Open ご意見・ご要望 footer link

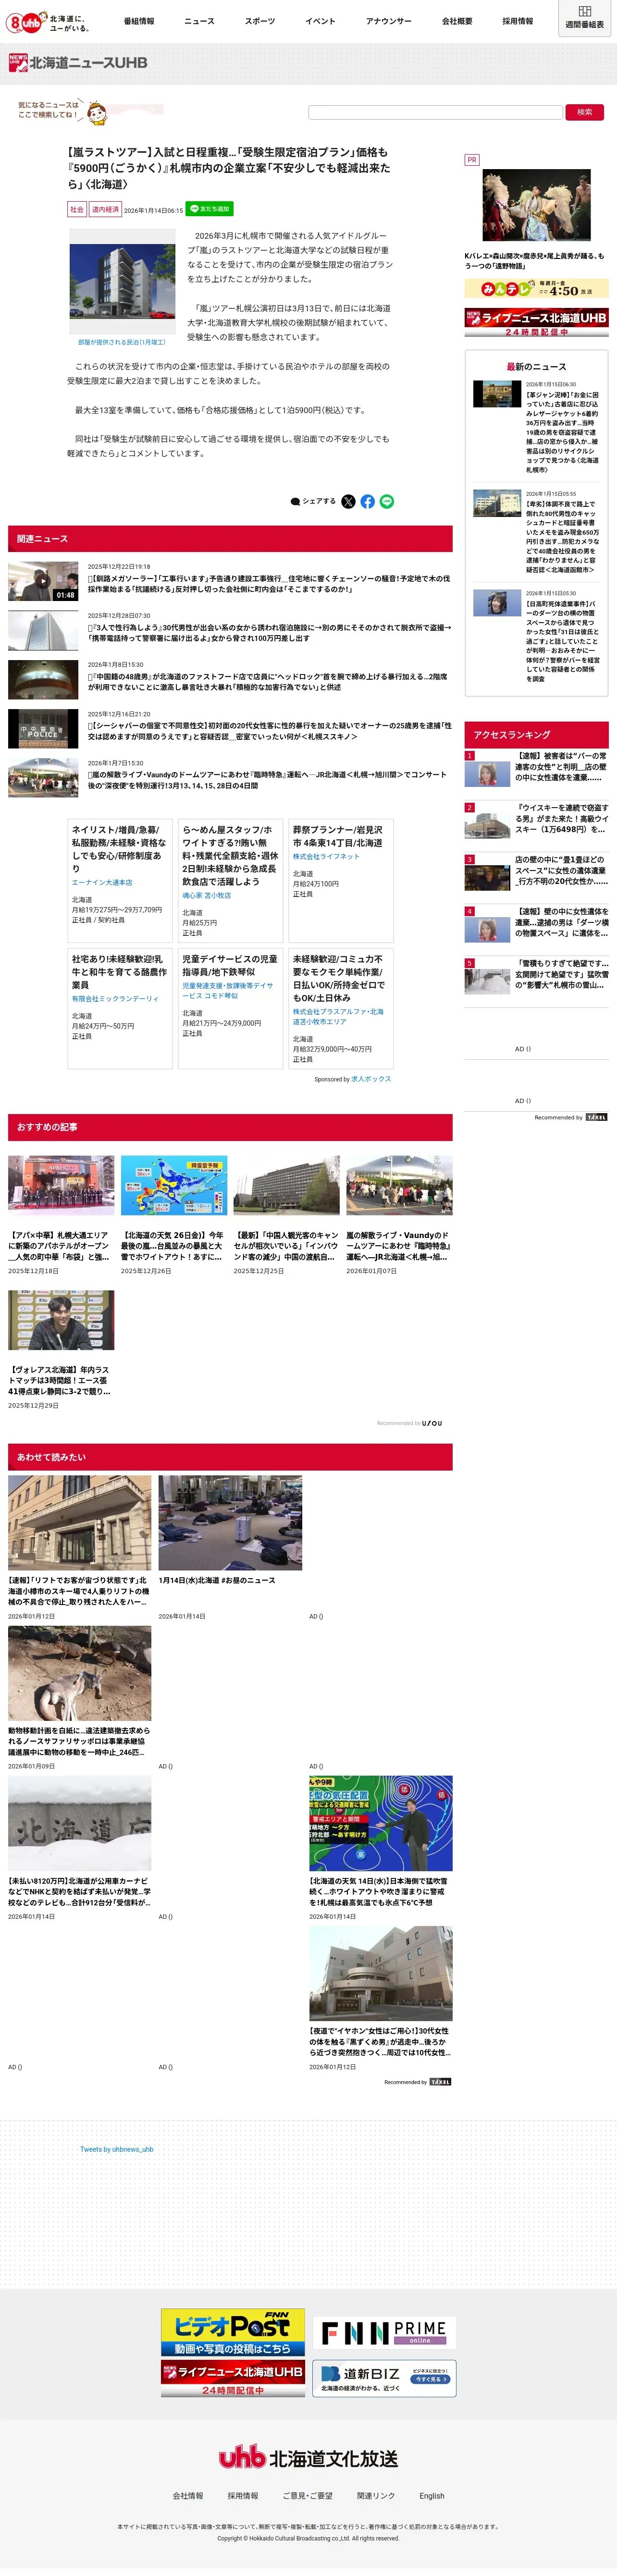308,2495
